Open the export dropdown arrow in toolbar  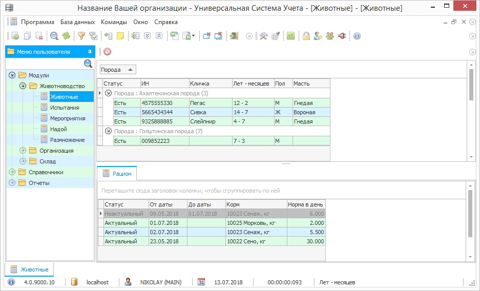click(x=194, y=36)
